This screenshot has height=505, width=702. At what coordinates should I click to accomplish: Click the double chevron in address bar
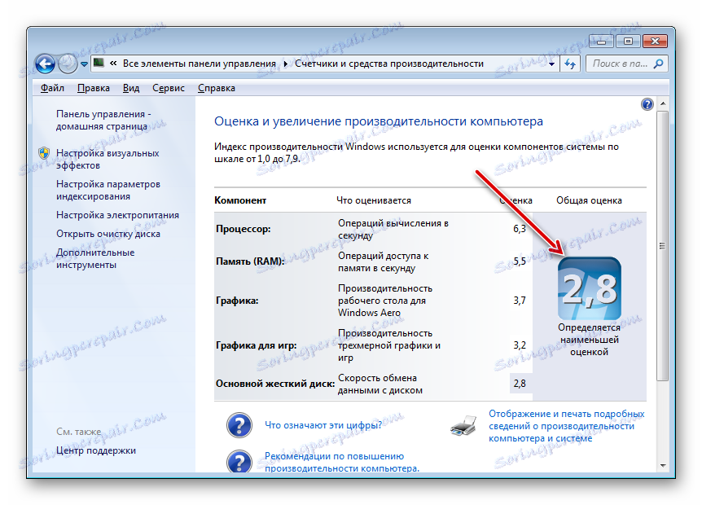tap(113, 64)
